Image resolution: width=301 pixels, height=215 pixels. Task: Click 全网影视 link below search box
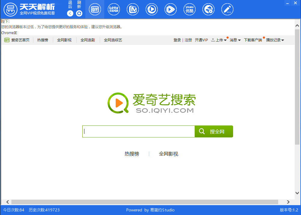coord(169,154)
